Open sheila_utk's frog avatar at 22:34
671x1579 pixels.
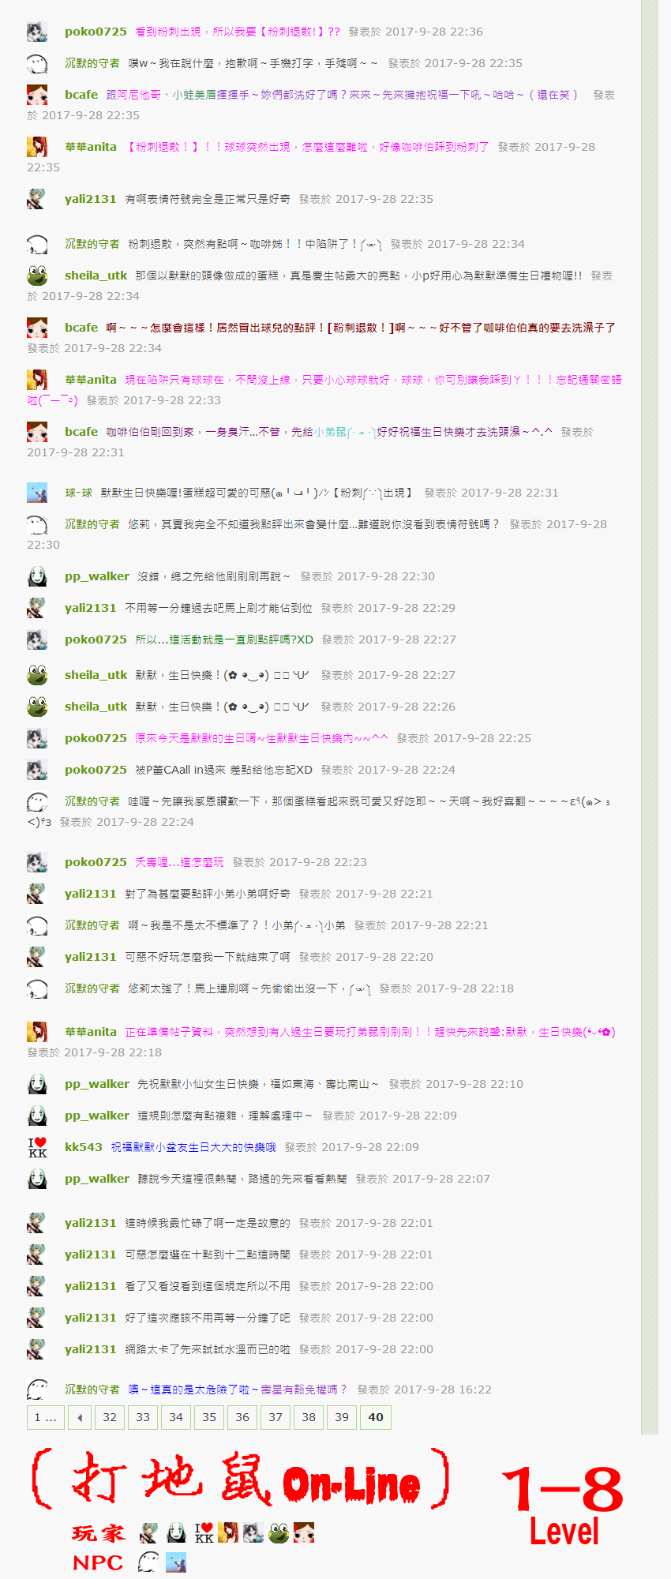pos(37,276)
